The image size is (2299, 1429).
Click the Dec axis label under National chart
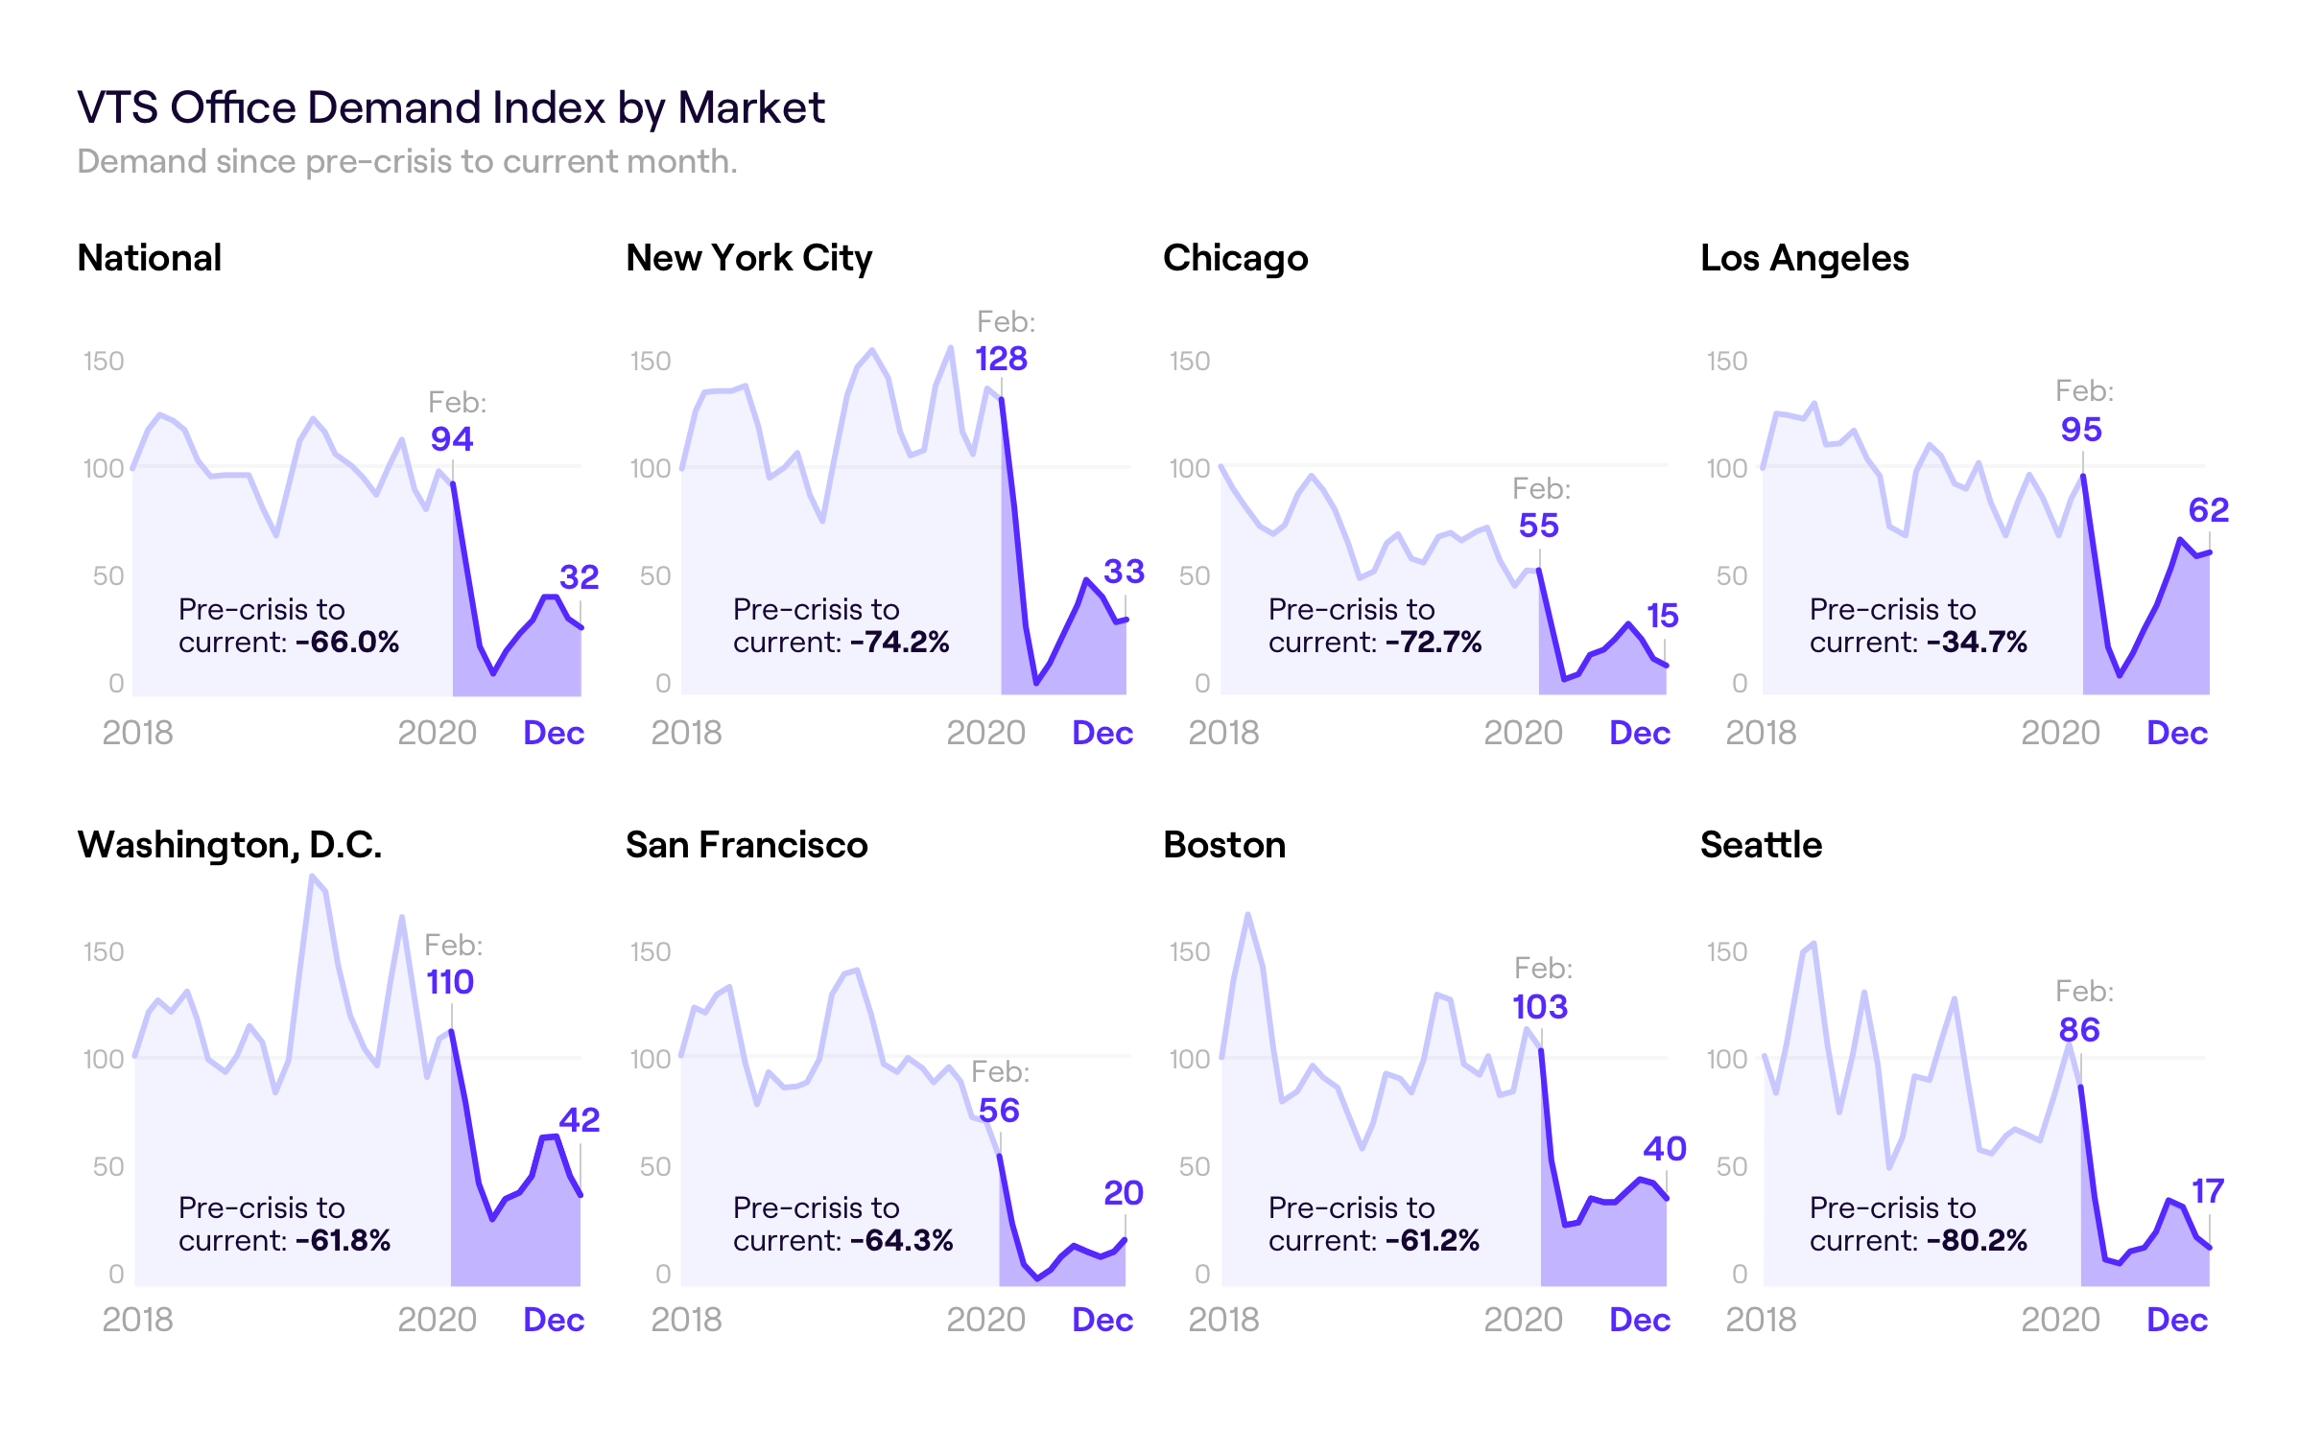[x=554, y=733]
